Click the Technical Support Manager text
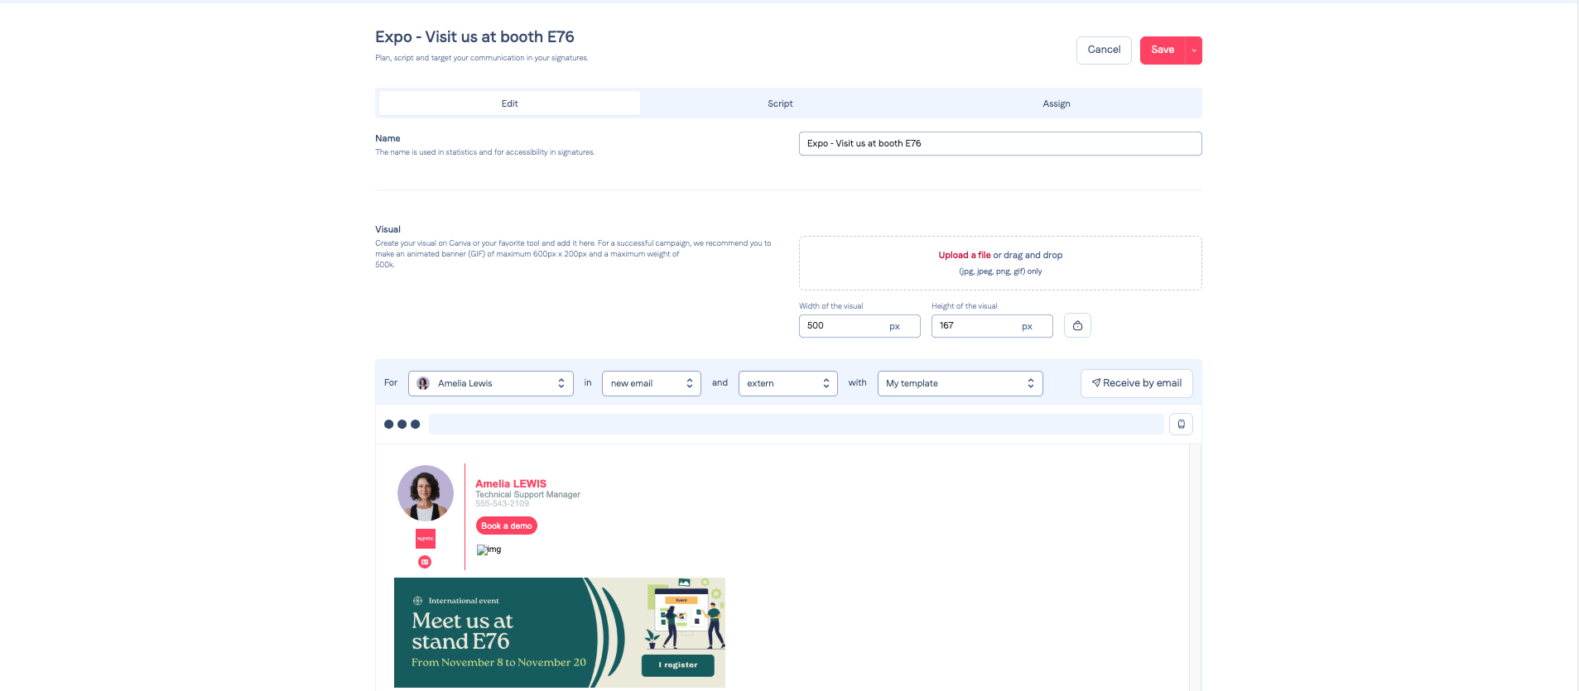Screen dimensions: 1579x691 pos(527,495)
